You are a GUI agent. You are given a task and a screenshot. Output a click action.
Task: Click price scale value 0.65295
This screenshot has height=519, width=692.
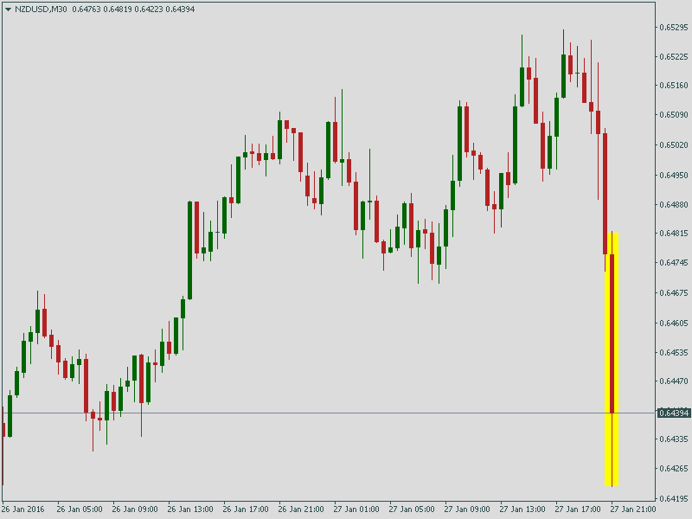pos(674,28)
